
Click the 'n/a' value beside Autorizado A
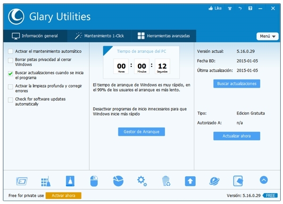tap(240, 123)
